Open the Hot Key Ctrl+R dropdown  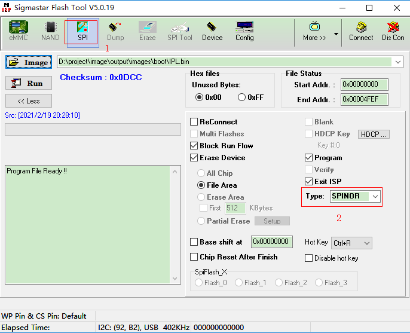pos(366,243)
